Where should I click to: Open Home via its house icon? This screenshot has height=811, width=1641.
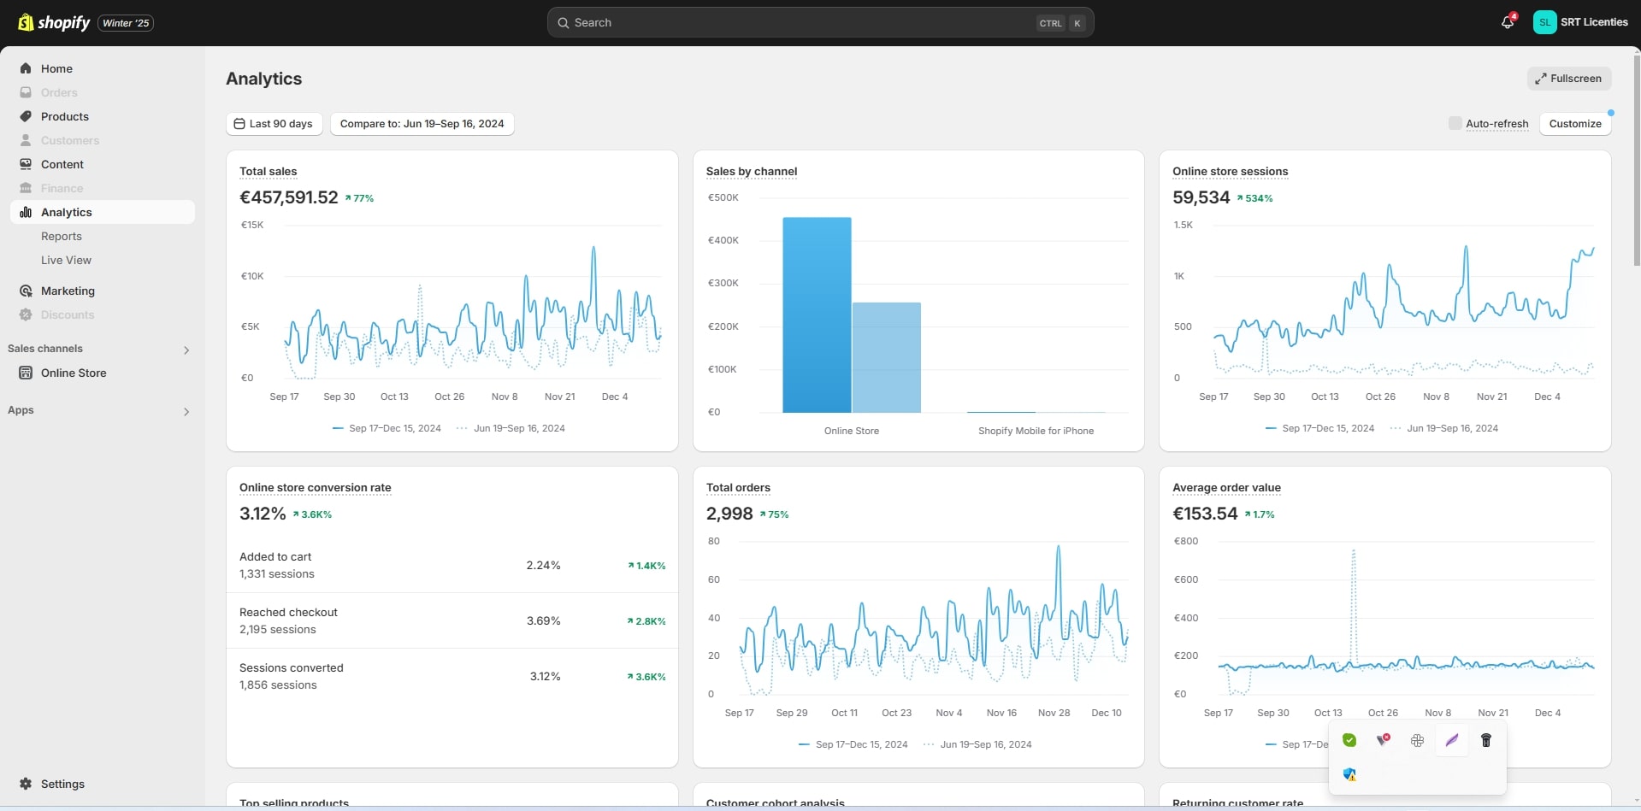tap(26, 68)
